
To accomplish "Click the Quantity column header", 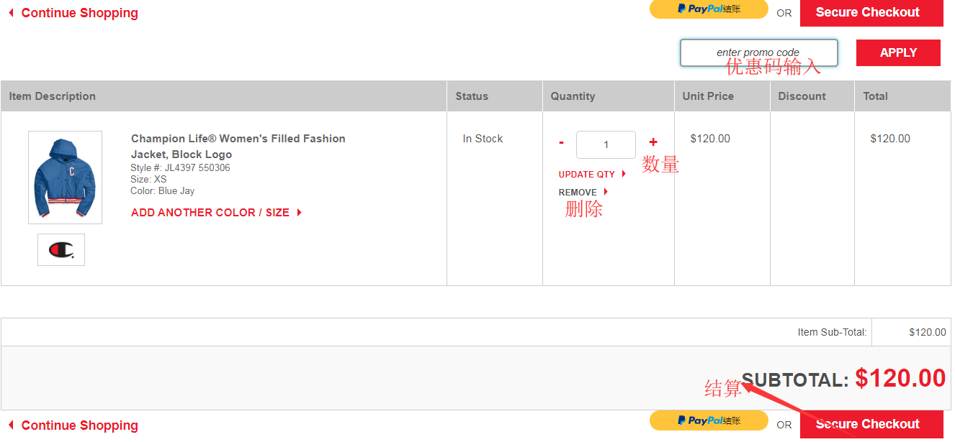I will (573, 96).
